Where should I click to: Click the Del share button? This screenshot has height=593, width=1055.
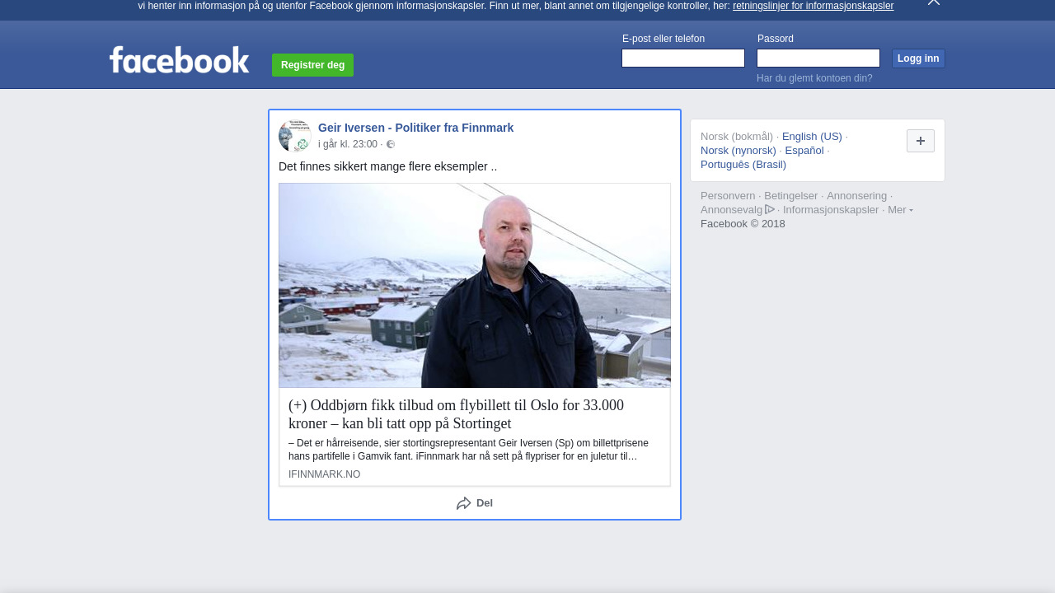pos(475,503)
